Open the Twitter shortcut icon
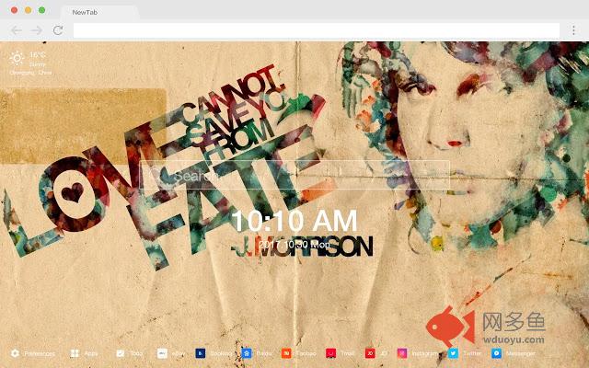 click(454, 353)
